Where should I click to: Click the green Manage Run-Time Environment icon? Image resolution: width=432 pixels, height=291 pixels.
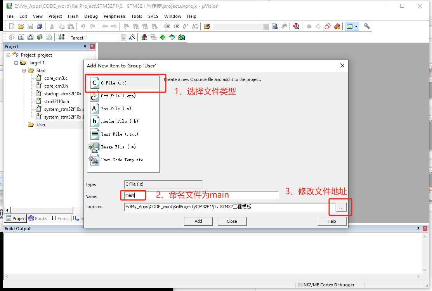point(163,37)
